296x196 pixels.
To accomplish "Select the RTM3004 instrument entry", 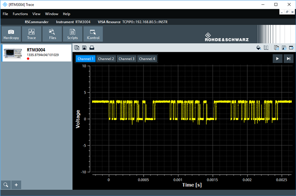I will pyautogui.click(x=36, y=53).
